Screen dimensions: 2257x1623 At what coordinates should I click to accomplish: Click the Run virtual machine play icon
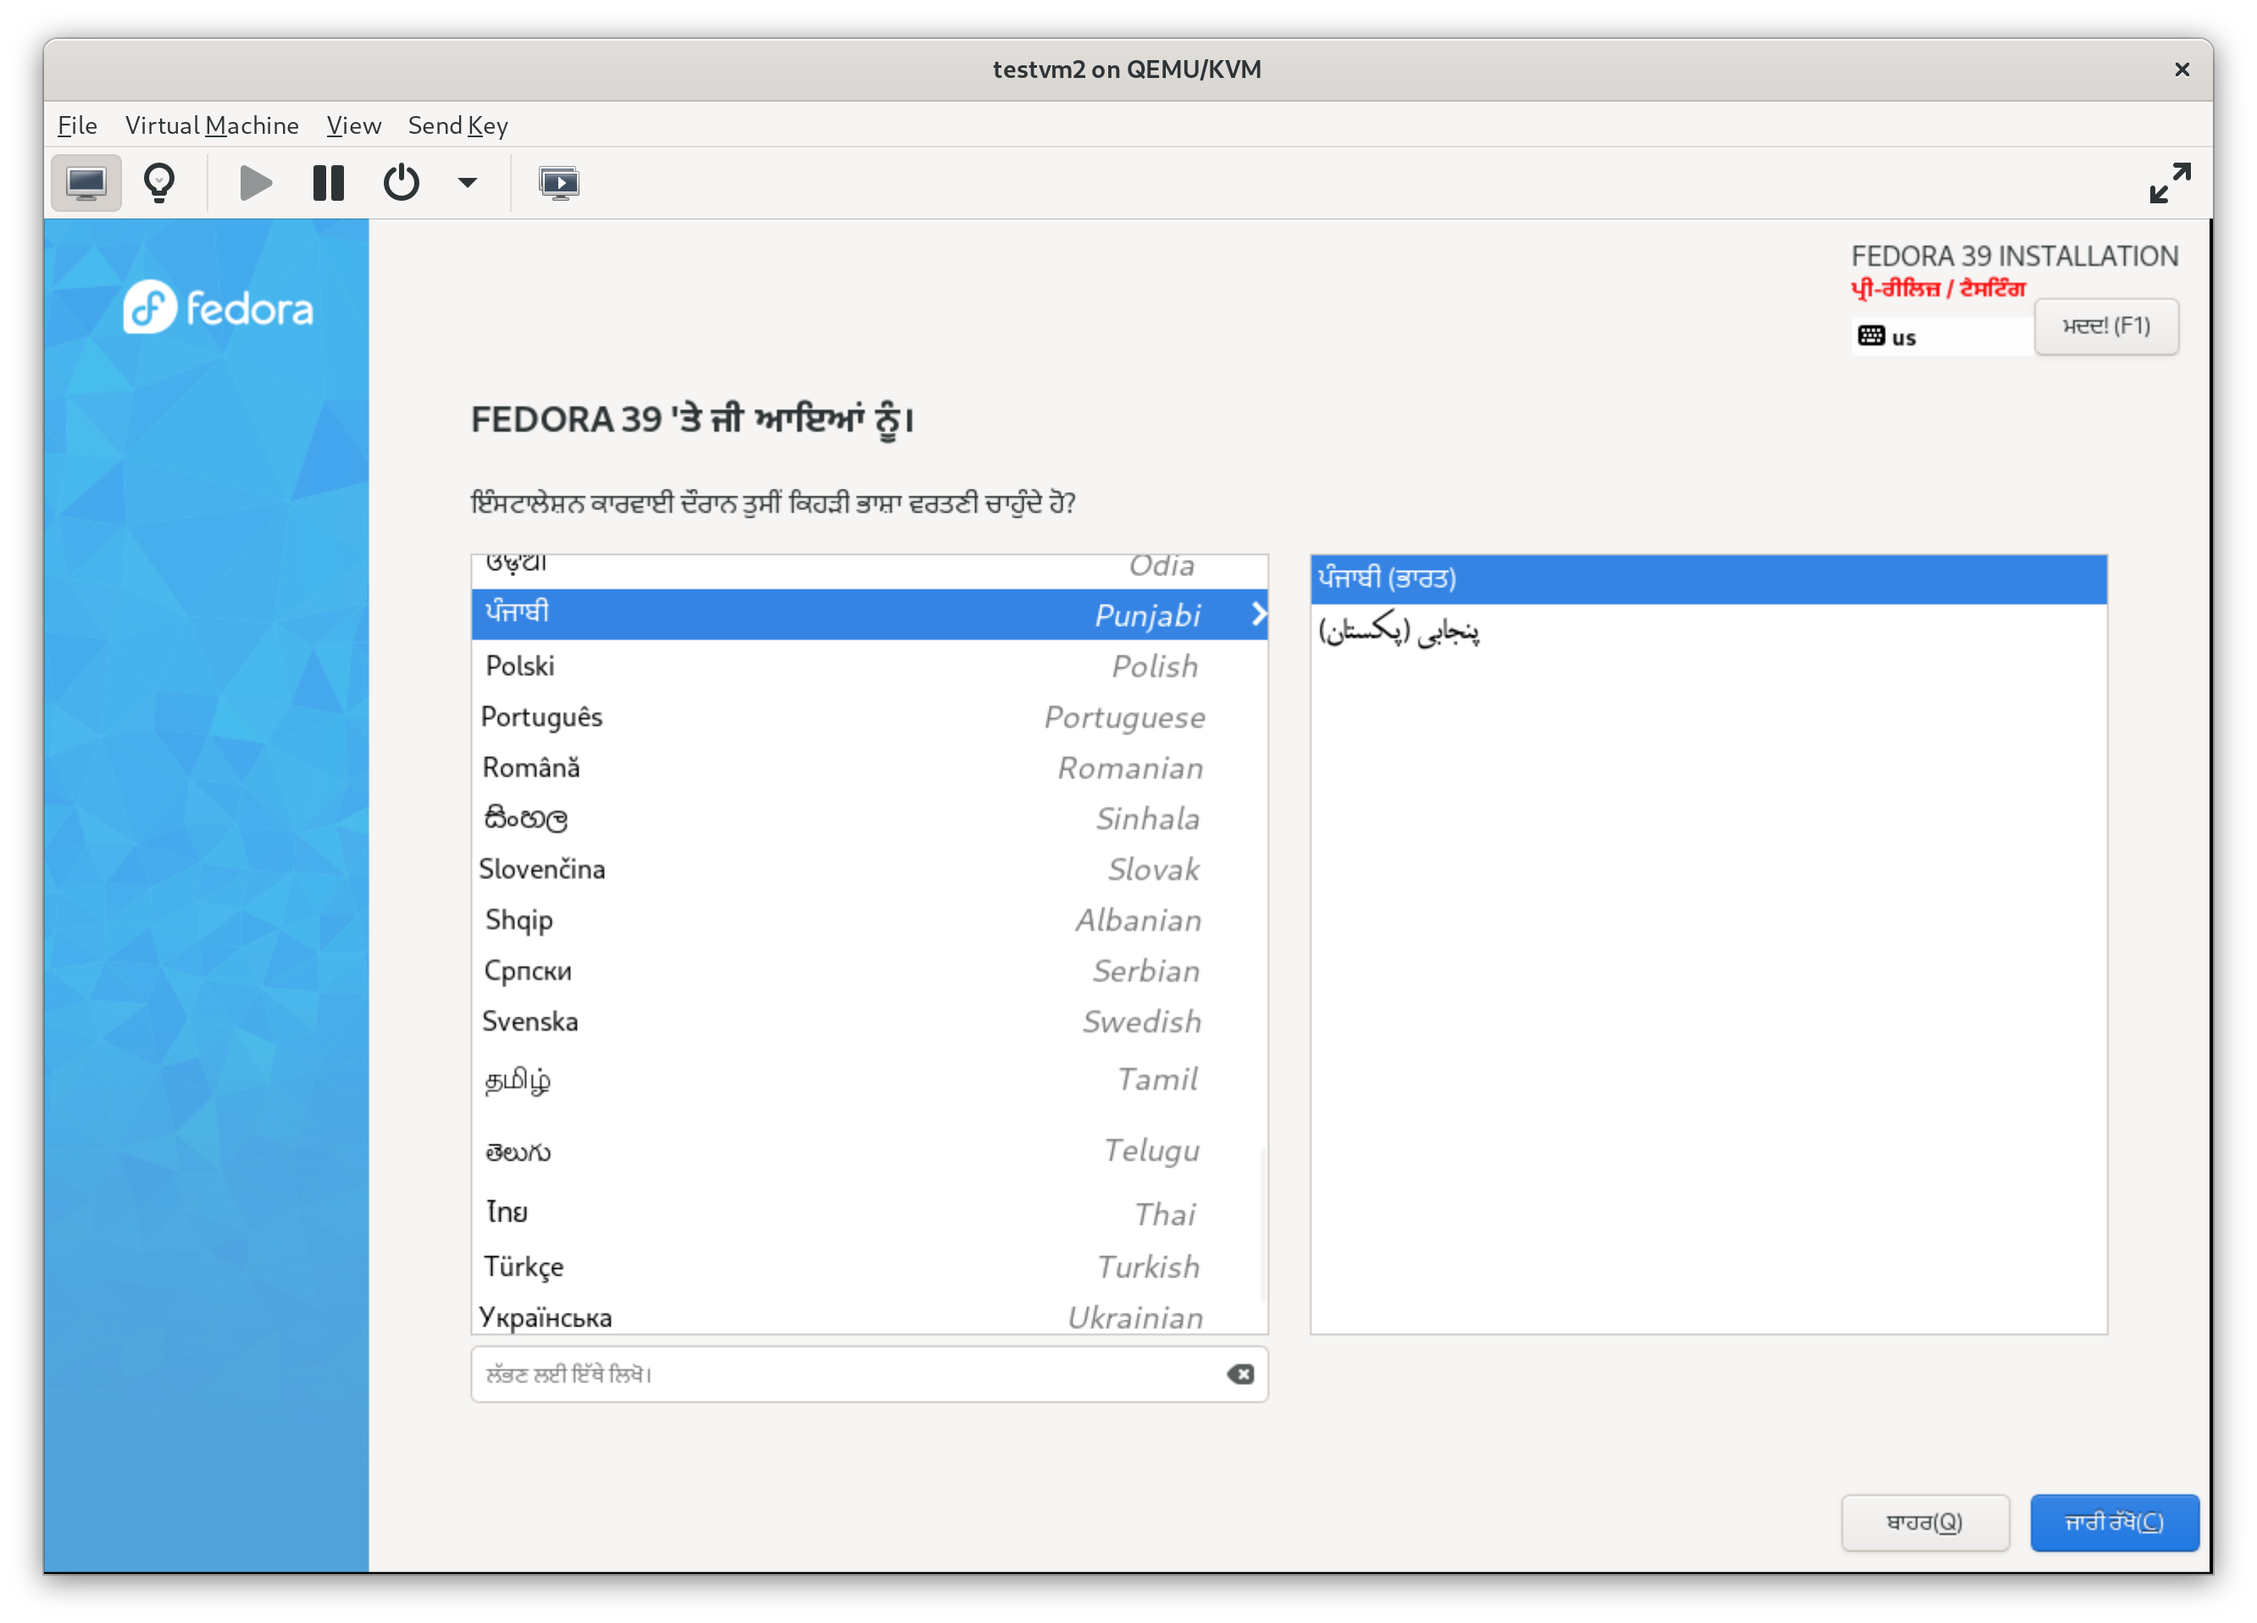pos(256,183)
